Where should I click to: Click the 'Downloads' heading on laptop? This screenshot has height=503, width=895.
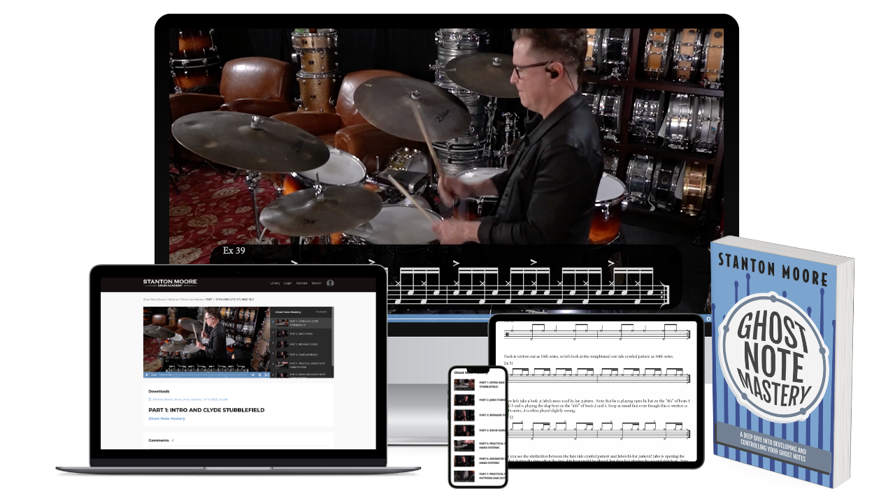click(159, 391)
